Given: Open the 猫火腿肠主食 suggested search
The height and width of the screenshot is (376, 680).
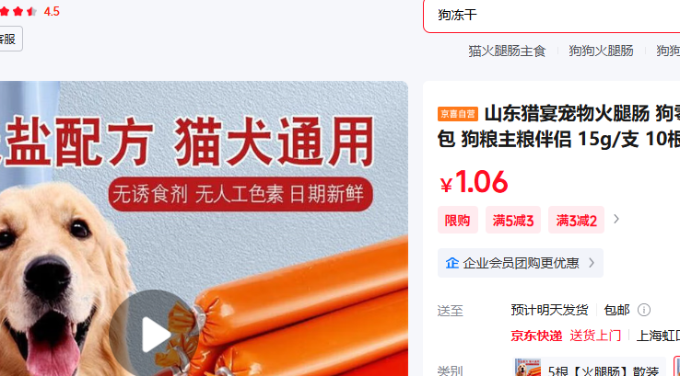Looking at the screenshot, I should click(x=507, y=51).
